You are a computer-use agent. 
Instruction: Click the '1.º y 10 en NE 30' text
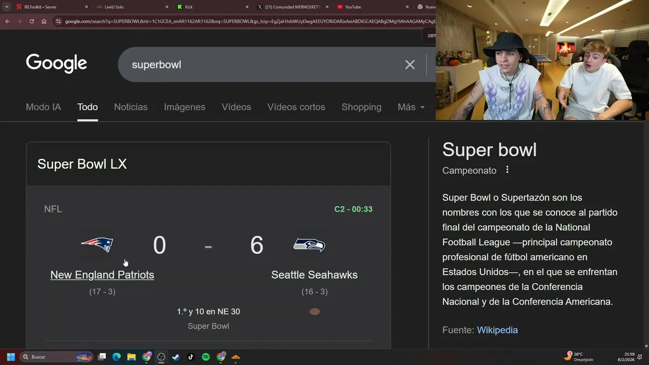208,312
